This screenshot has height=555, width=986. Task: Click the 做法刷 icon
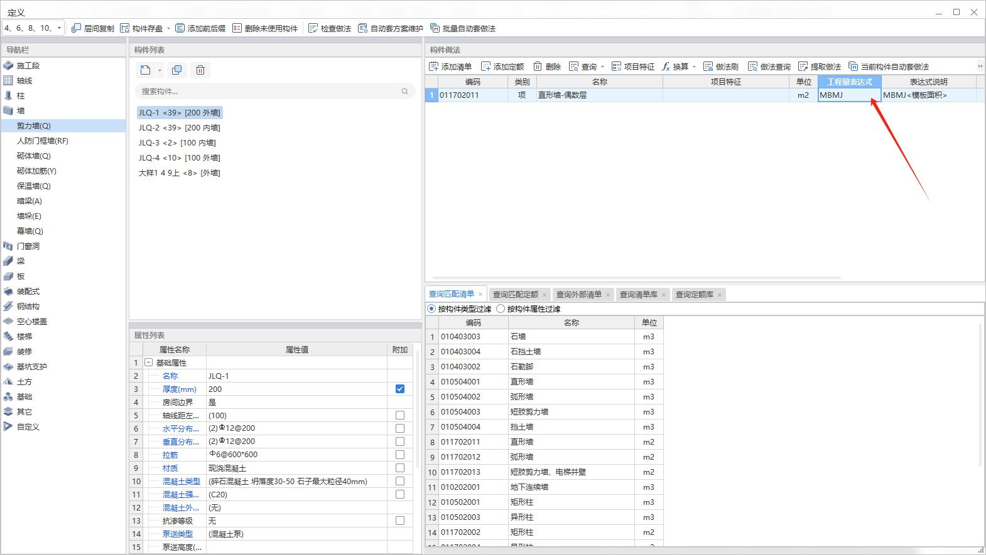pyautogui.click(x=708, y=66)
